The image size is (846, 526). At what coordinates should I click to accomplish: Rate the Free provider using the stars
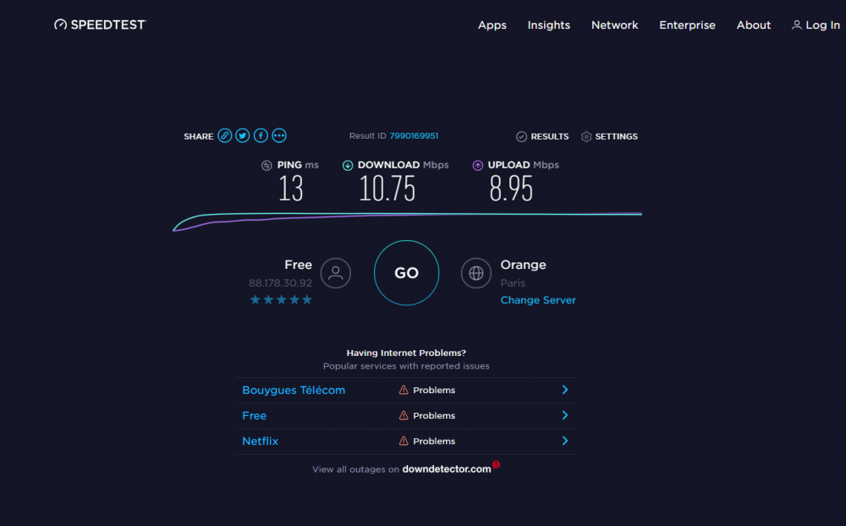coord(281,299)
